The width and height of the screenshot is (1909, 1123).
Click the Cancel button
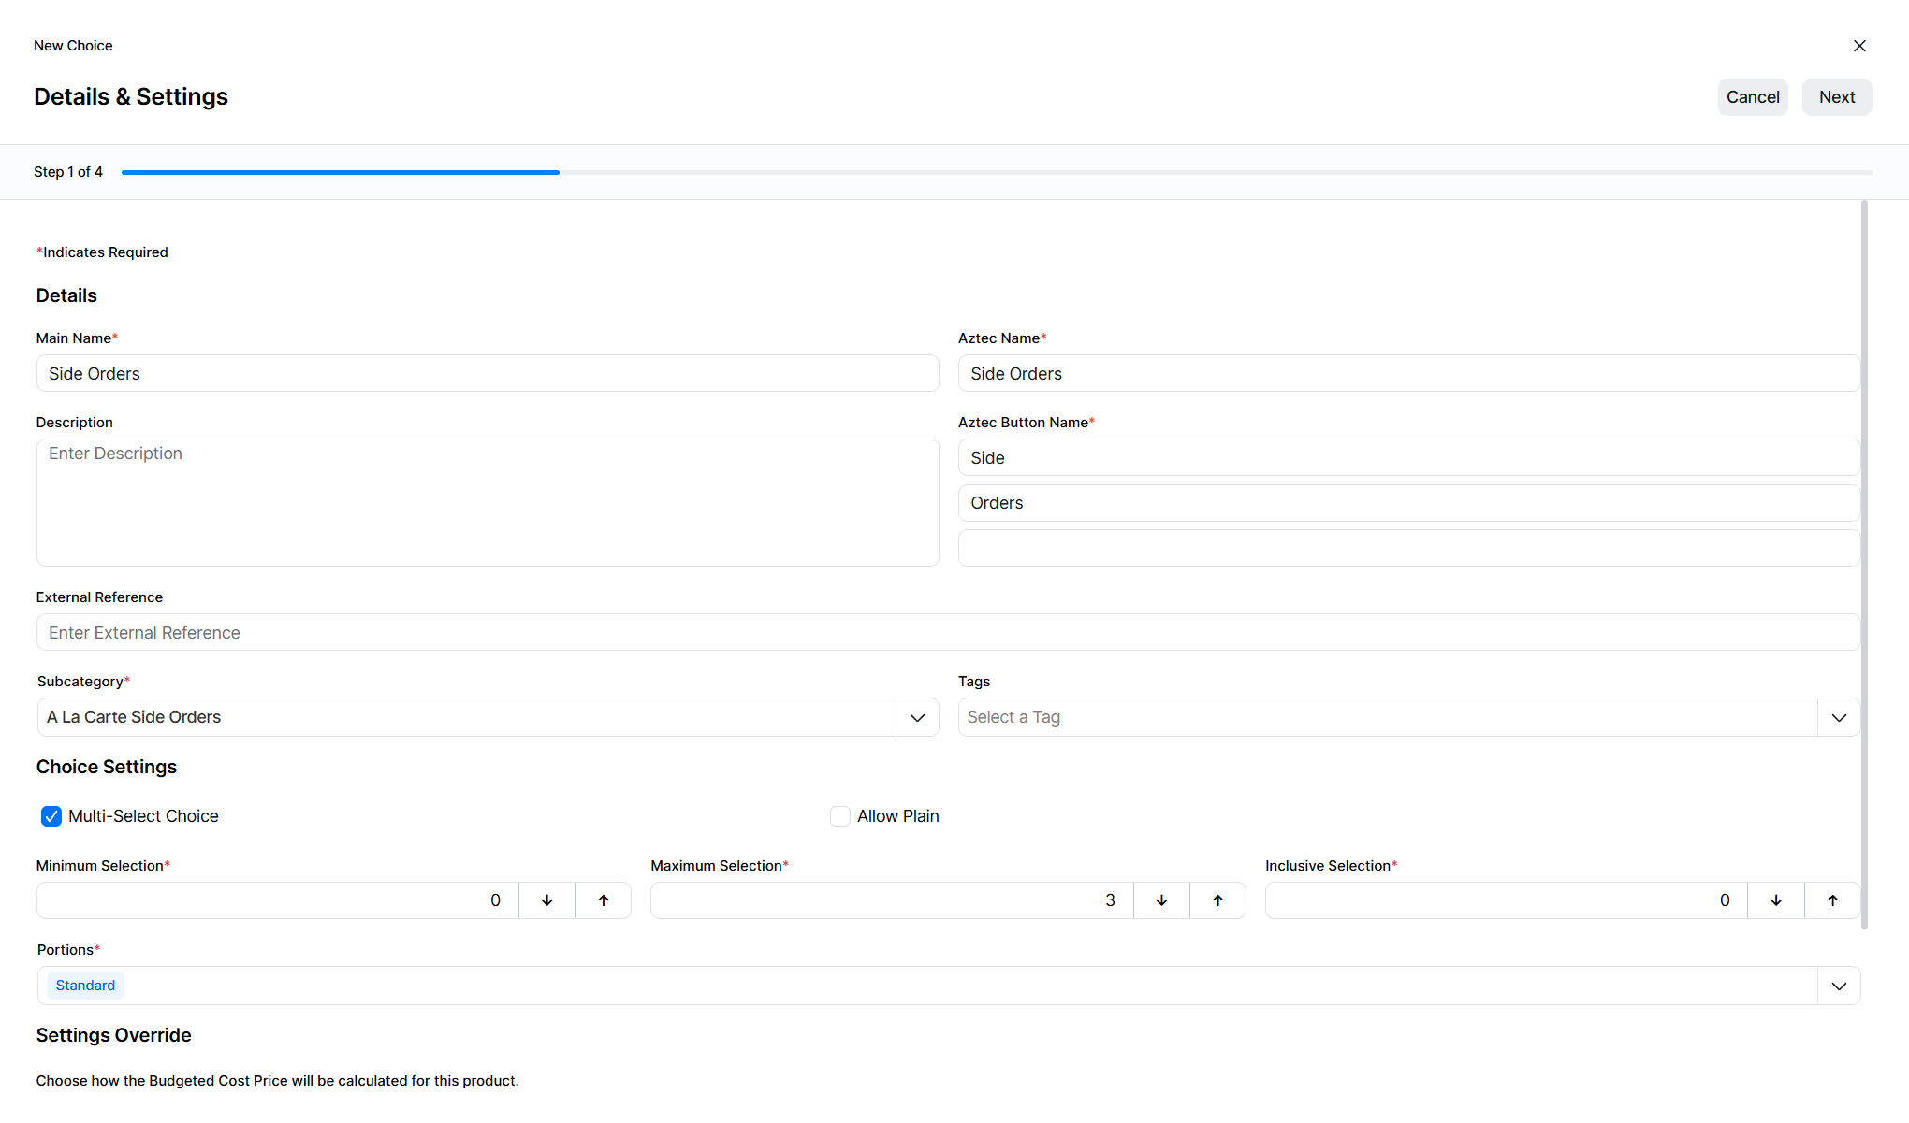[1753, 97]
